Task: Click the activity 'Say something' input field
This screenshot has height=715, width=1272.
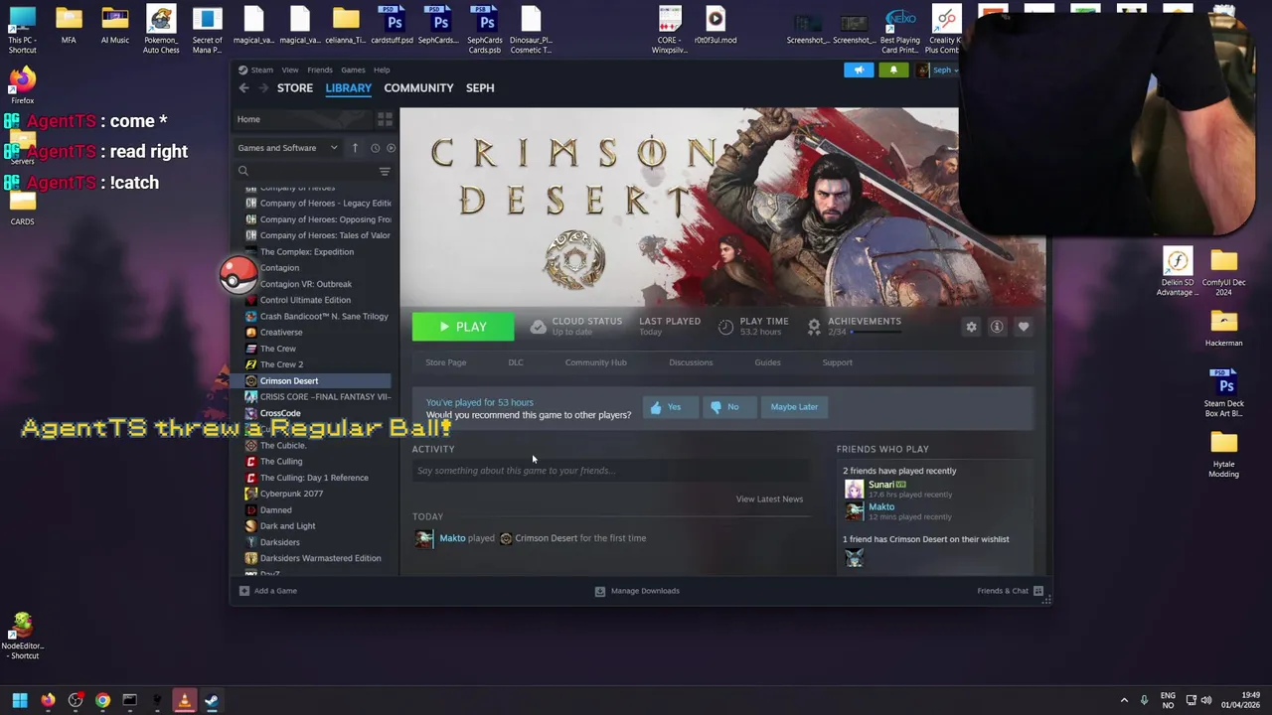Action: [611, 471]
